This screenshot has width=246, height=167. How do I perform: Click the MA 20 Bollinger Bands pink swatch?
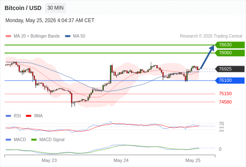click(8, 36)
